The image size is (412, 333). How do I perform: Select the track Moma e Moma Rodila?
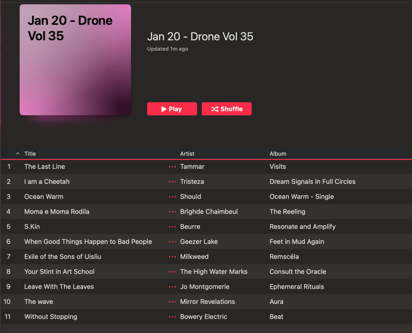pos(57,212)
